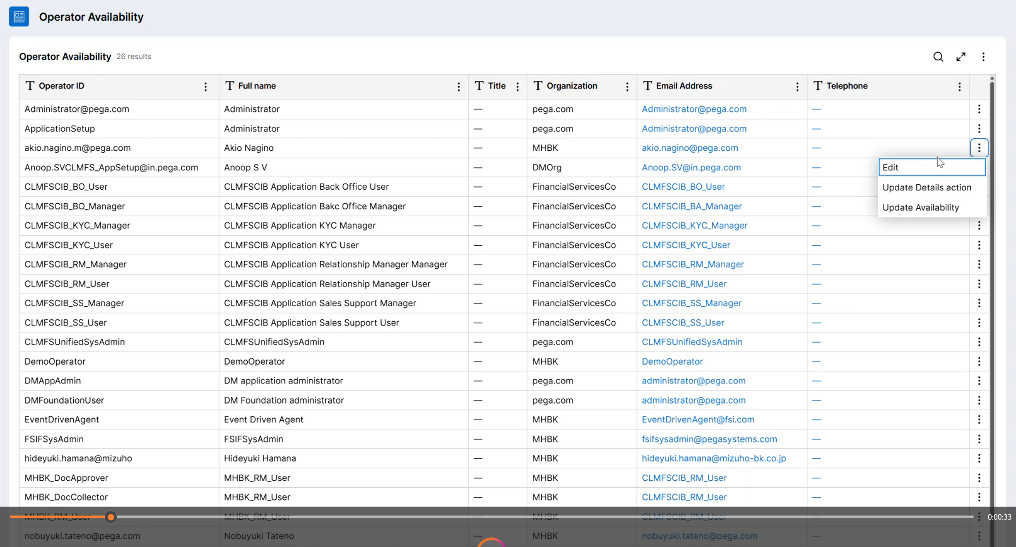Viewport: 1016px width, 547px height.
Task: Choose Update Availability from the context menu
Action: (920, 207)
